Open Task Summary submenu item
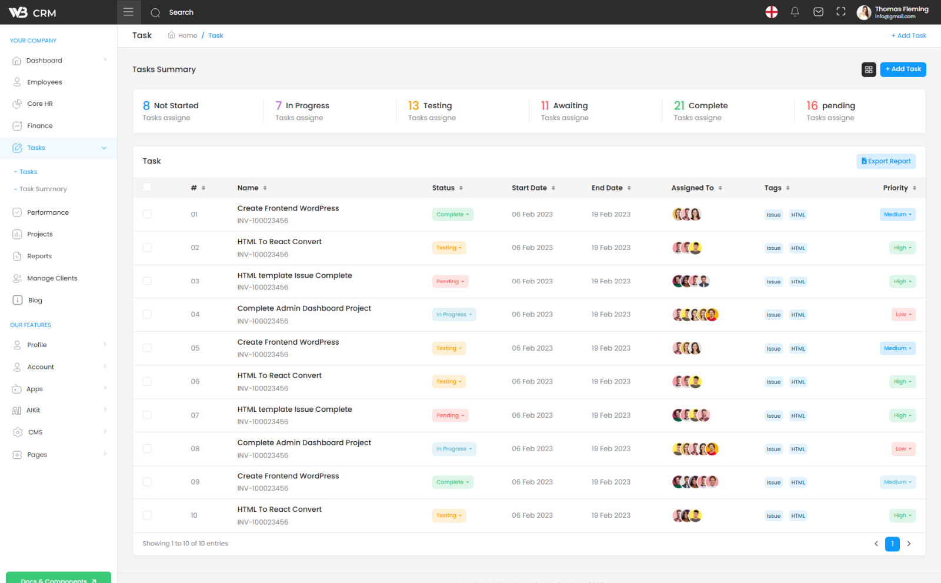Screen dimensions: 941x583 43,189
